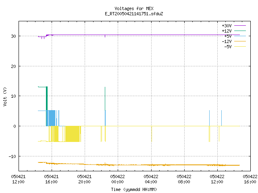The height and width of the screenshot is (193, 258).
Task: Click the y-axis tick value 30
Action: click(13, 36)
